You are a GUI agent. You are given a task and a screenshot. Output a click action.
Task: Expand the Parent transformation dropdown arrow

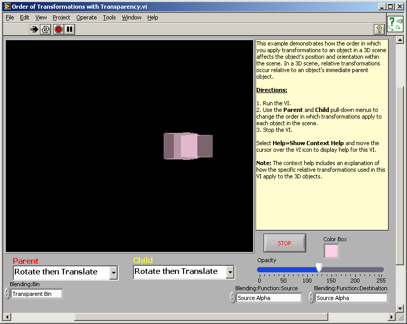pos(114,272)
